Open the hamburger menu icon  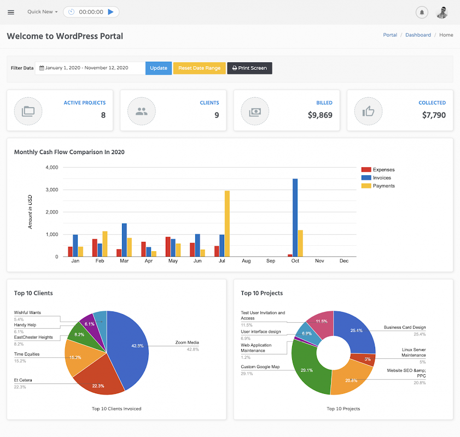click(11, 12)
